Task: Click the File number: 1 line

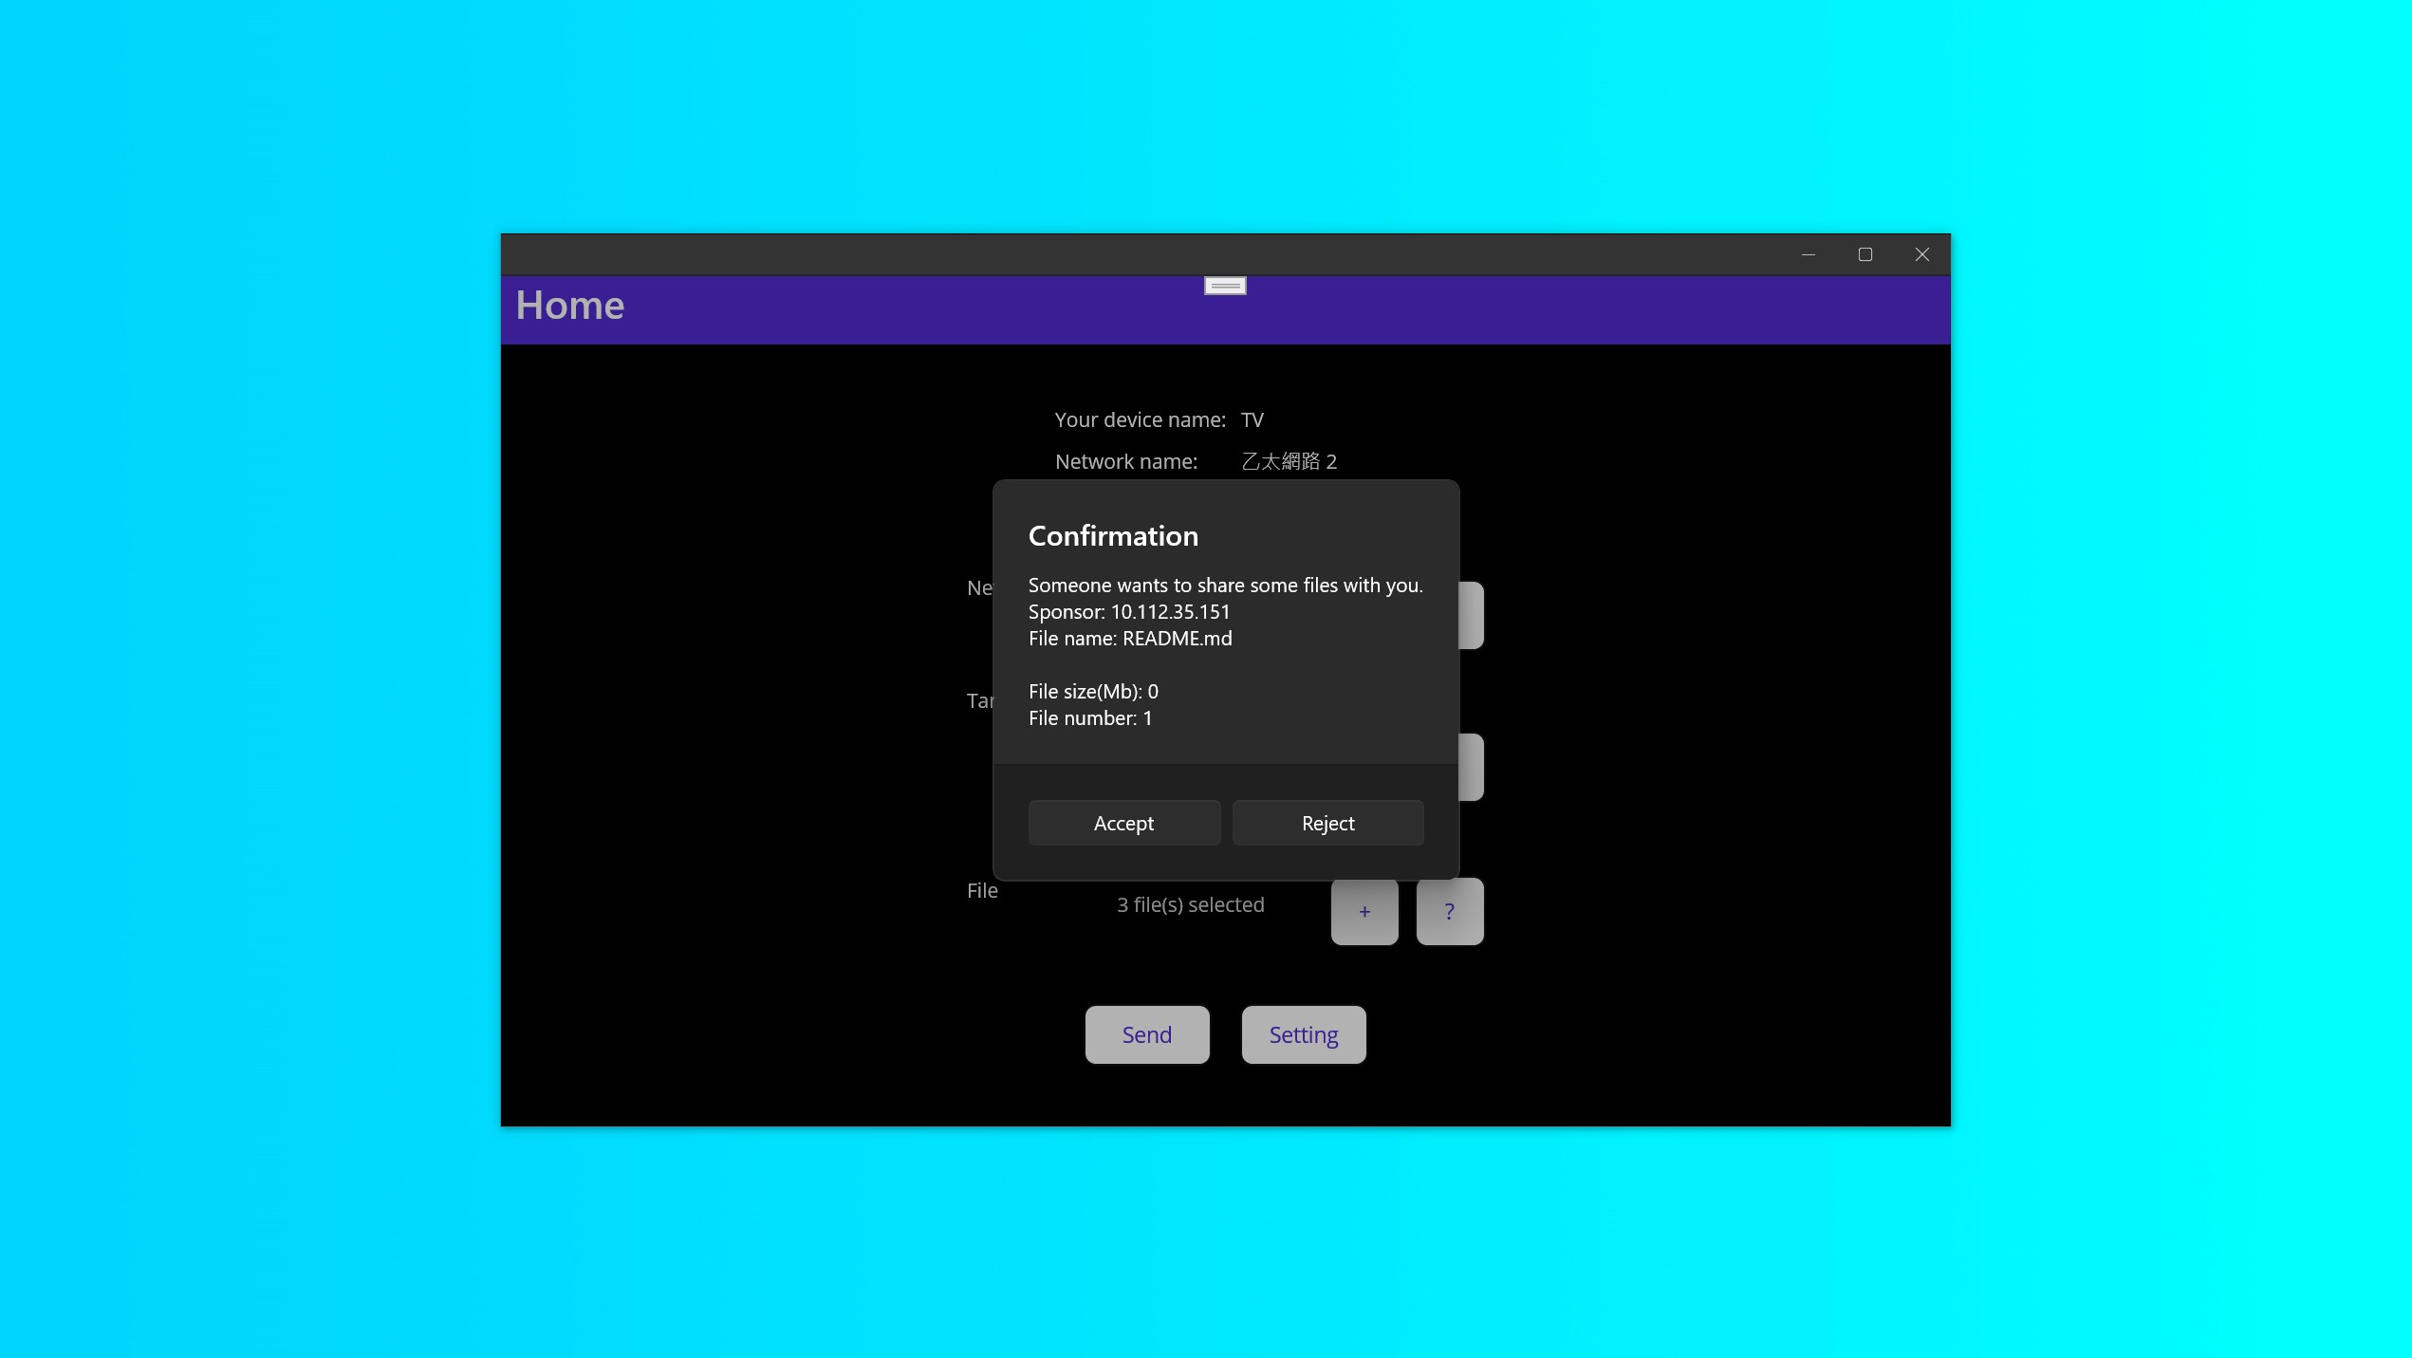Action: click(x=1089, y=718)
